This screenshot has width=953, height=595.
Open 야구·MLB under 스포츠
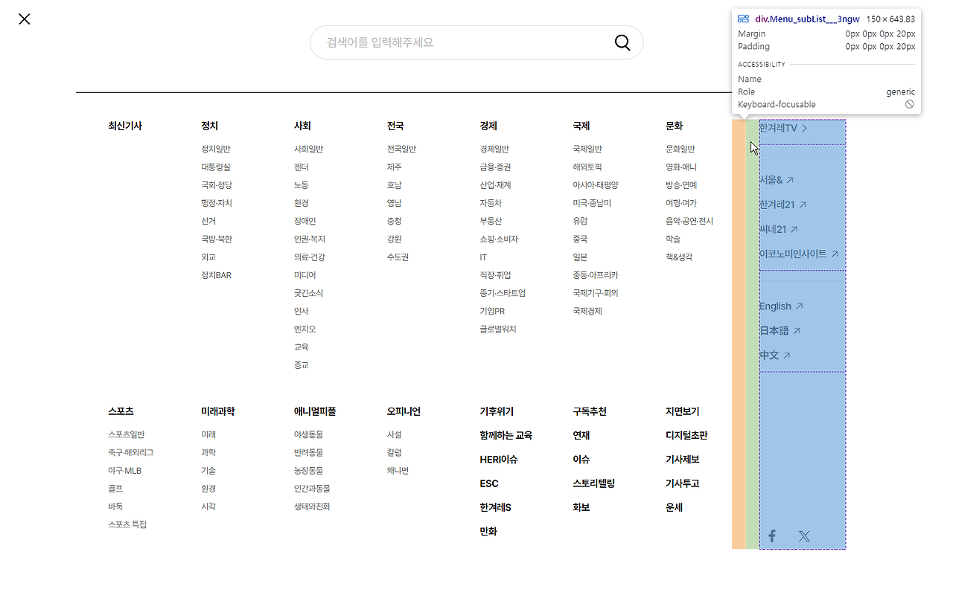click(125, 471)
